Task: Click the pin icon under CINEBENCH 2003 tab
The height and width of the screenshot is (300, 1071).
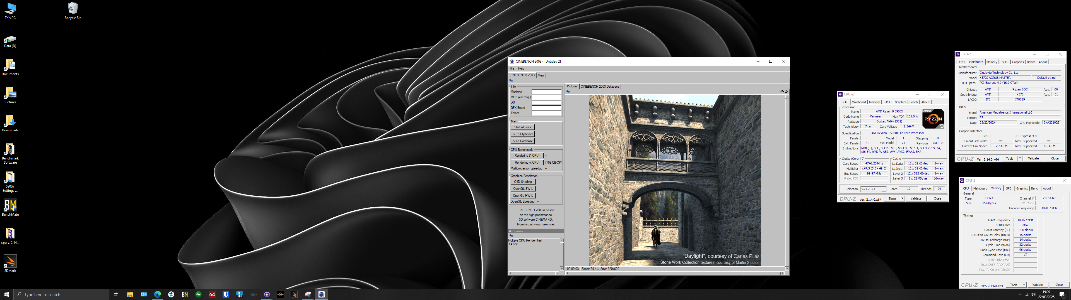Action: (511, 80)
